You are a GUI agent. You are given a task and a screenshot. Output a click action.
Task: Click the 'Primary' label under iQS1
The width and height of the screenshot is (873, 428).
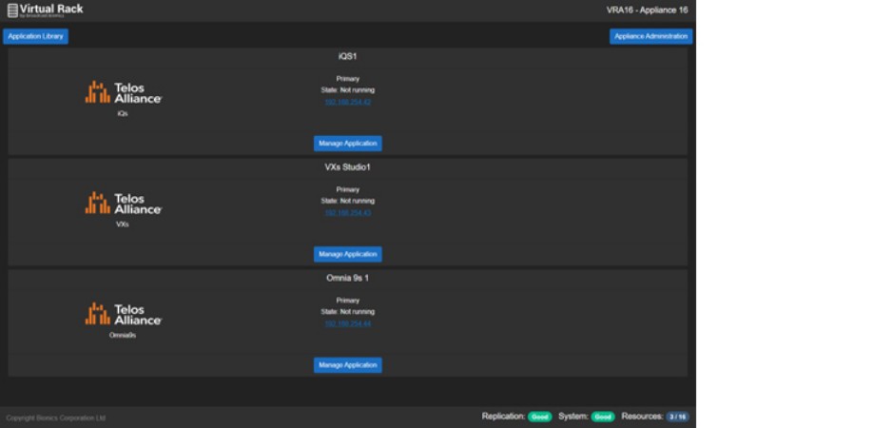[x=348, y=79]
